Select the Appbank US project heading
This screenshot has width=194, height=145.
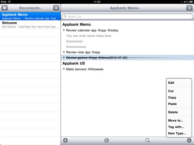pos(74,63)
